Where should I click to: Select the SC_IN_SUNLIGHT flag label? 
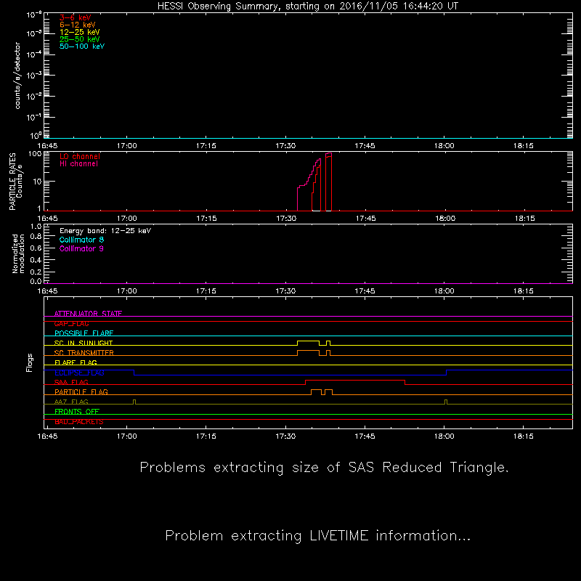tap(84, 343)
